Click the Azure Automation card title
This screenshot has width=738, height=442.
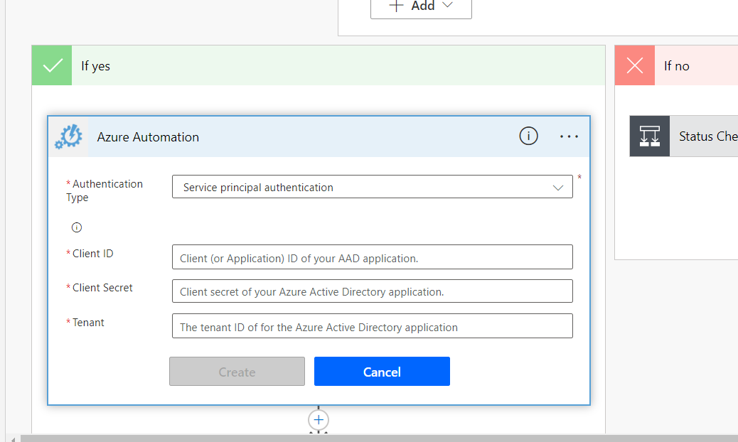point(148,137)
